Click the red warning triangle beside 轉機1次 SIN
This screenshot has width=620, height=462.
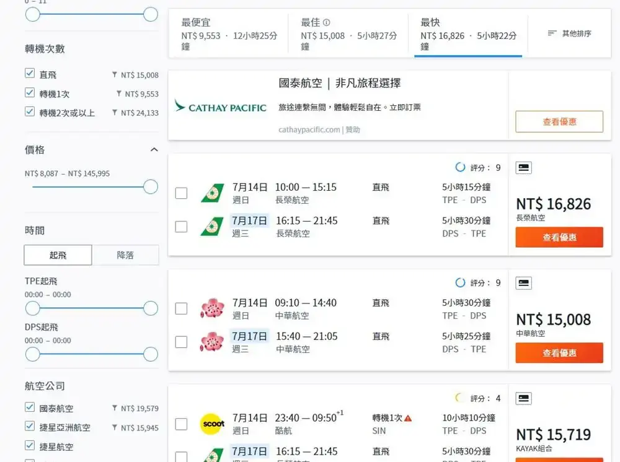point(408,418)
